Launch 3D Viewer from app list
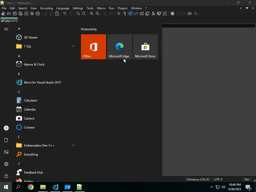The width and height of the screenshot is (256, 192). (46, 37)
